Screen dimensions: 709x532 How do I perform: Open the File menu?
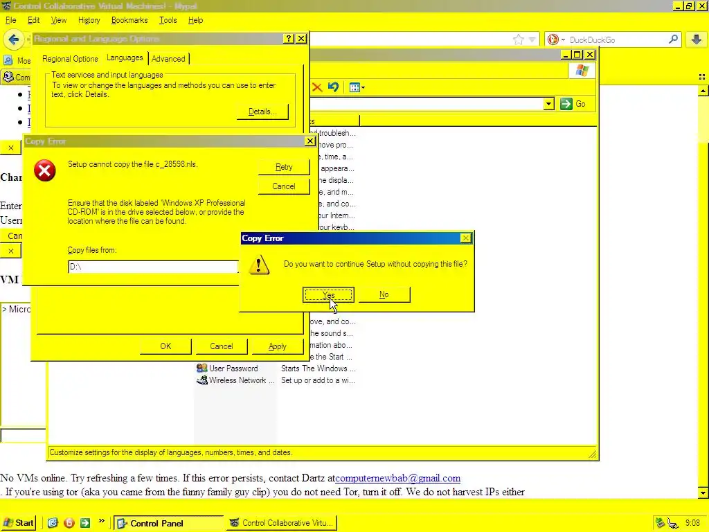(x=11, y=20)
